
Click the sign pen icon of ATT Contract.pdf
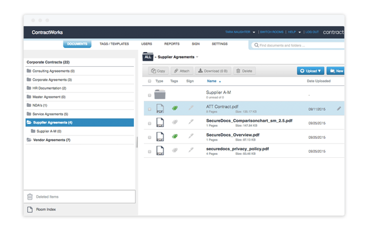(x=191, y=108)
